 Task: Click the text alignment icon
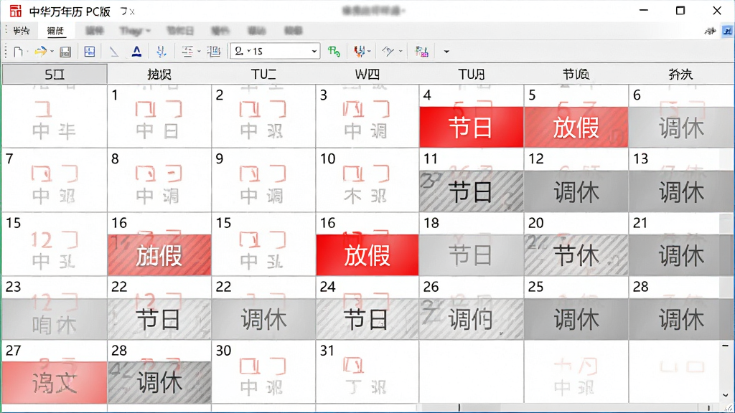coord(187,52)
